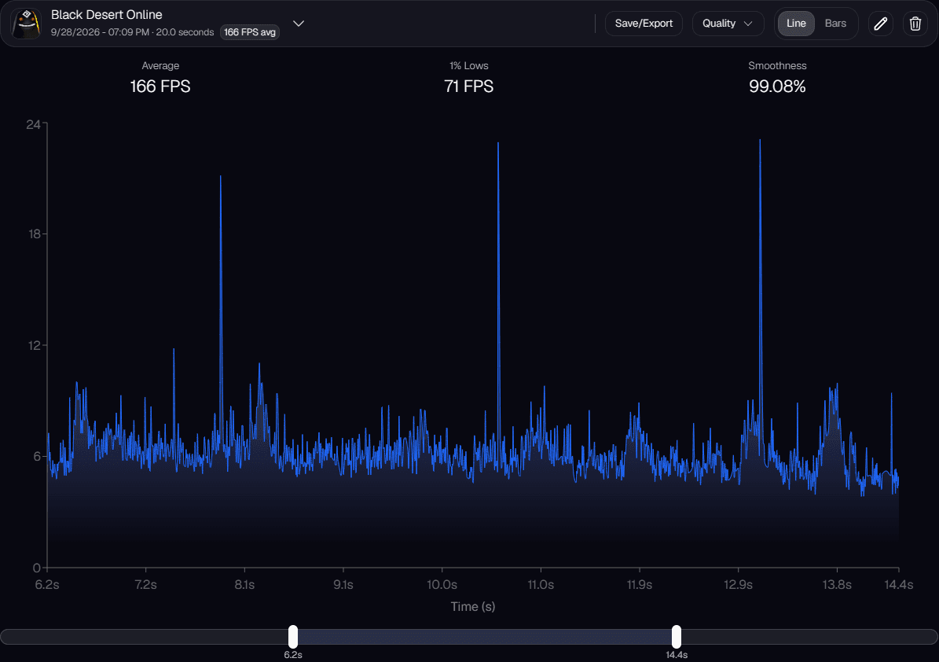Click the highlighted range between the slider handles
939x662 pixels.
tap(485, 637)
